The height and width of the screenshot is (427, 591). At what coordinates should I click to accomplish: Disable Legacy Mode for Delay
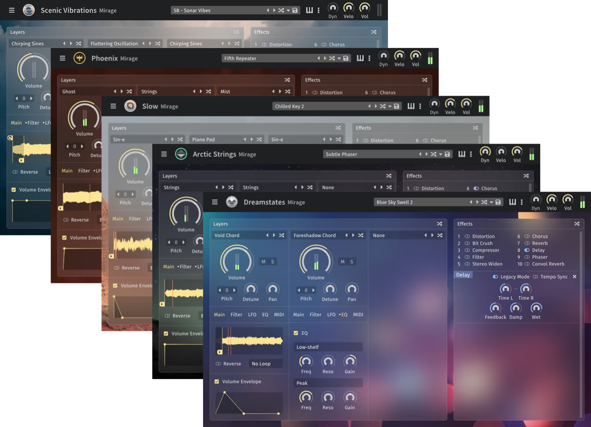(495, 277)
